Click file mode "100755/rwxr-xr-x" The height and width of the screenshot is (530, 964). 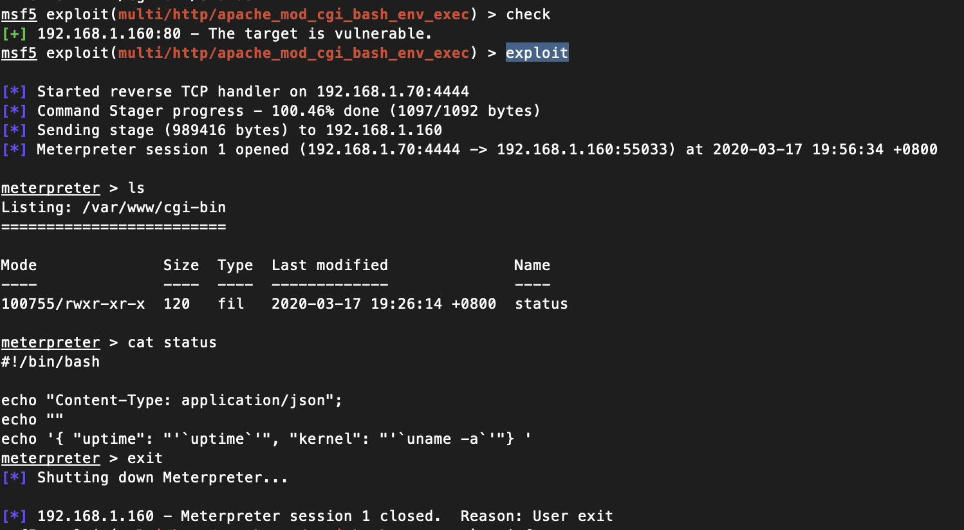73,304
